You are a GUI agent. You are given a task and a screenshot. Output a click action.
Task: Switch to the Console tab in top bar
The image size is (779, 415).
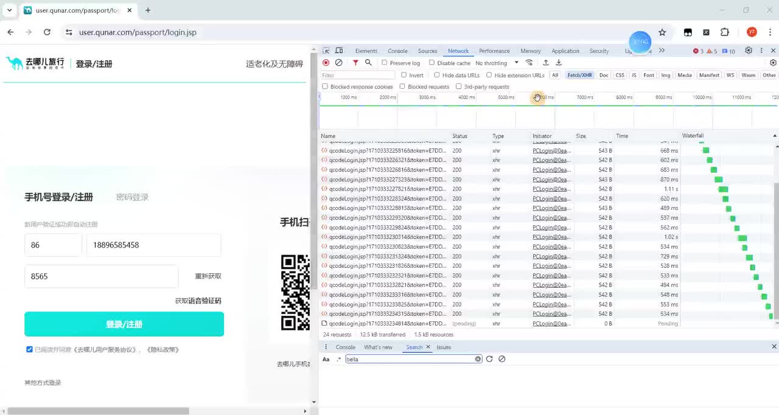[397, 51]
